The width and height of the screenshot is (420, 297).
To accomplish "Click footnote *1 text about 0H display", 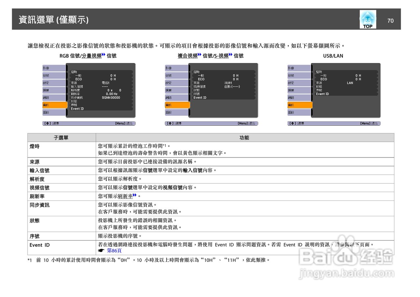I will tap(149, 260).
